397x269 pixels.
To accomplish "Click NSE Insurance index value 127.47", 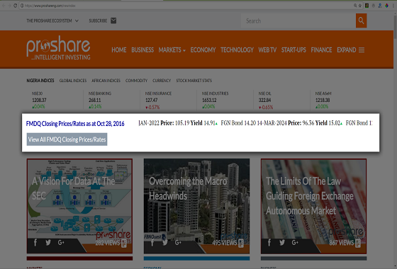I will [152, 100].
